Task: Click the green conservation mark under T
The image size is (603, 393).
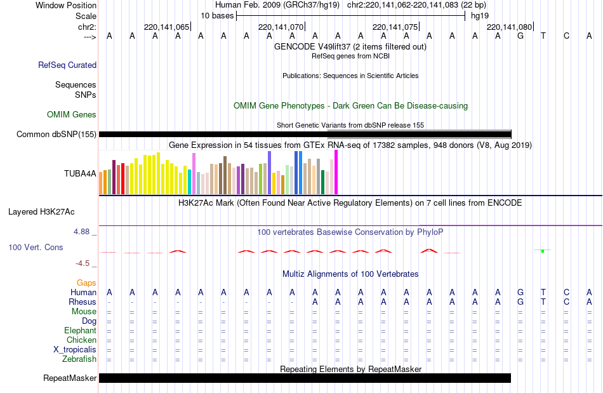Action: (x=543, y=251)
